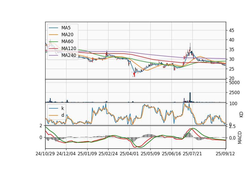Click the 25/02/24 date axis label
Screen dimensions: 251x181
(x=108, y=154)
